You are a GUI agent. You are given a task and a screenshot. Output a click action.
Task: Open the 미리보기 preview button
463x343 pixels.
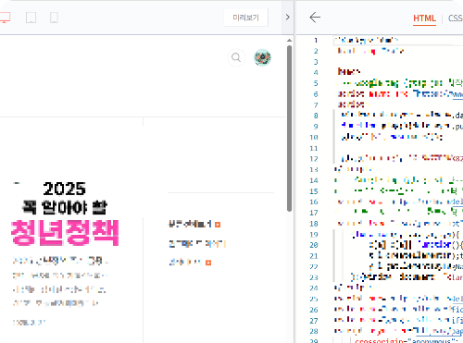245,18
